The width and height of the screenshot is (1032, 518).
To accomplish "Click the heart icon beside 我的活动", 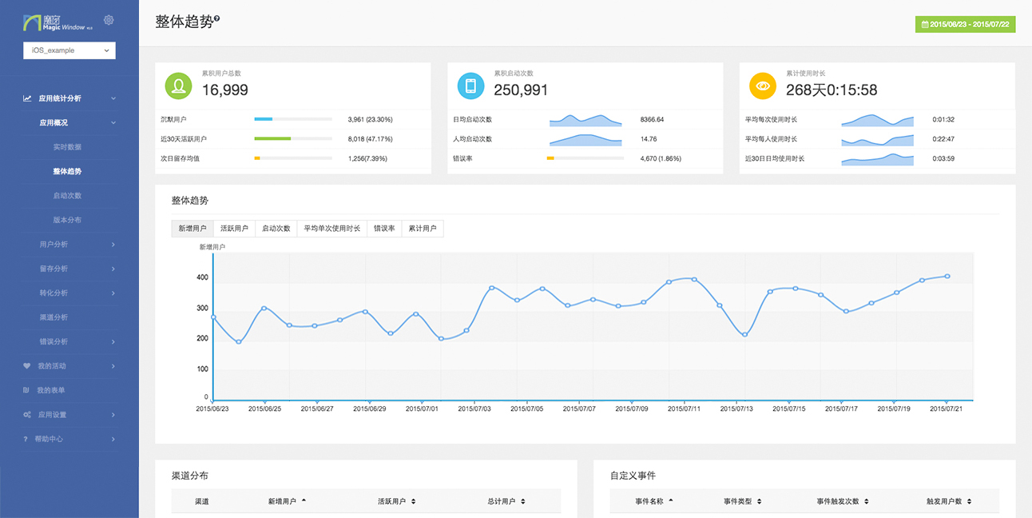I will [27, 366].
